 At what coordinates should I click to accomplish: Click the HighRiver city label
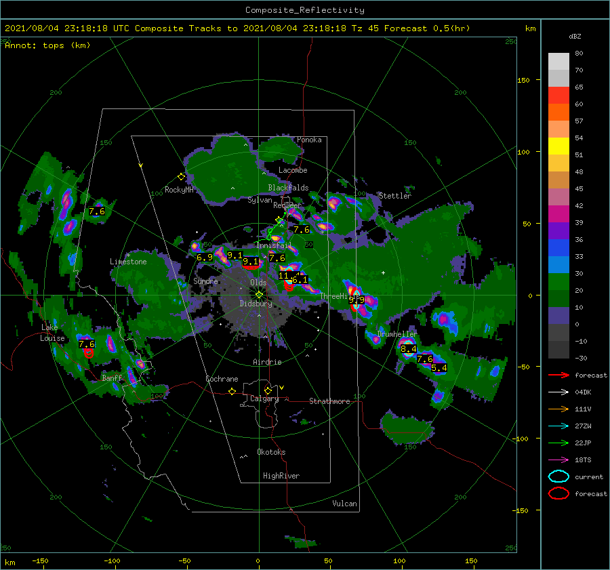[x=281, y=476]
